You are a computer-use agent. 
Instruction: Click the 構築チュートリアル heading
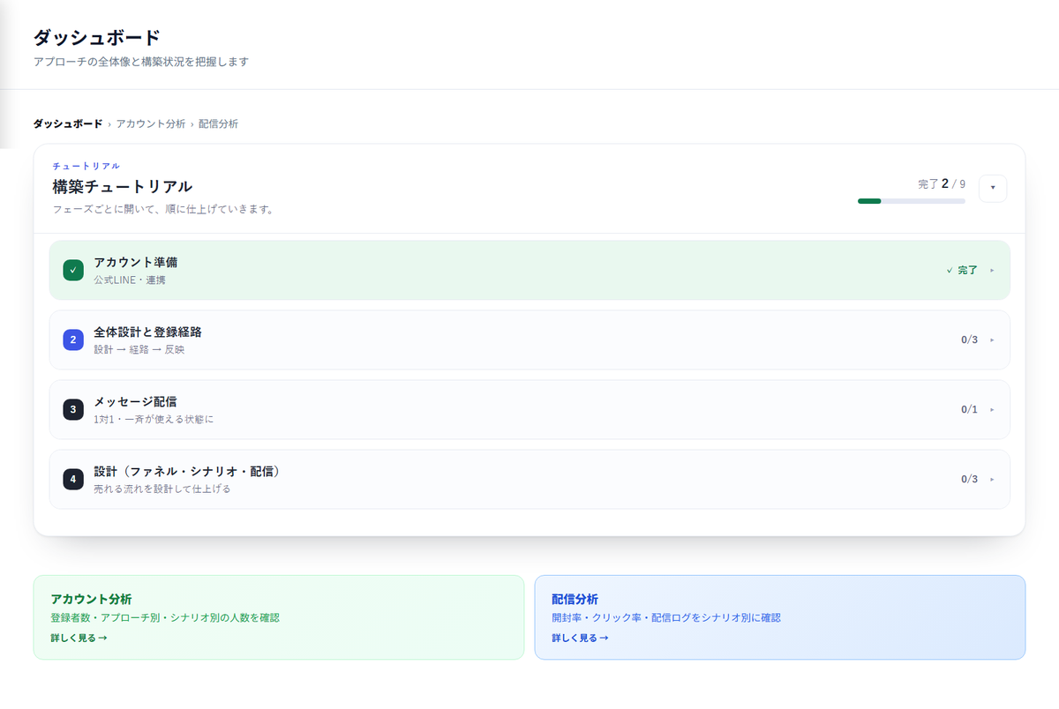coord(123,187)
